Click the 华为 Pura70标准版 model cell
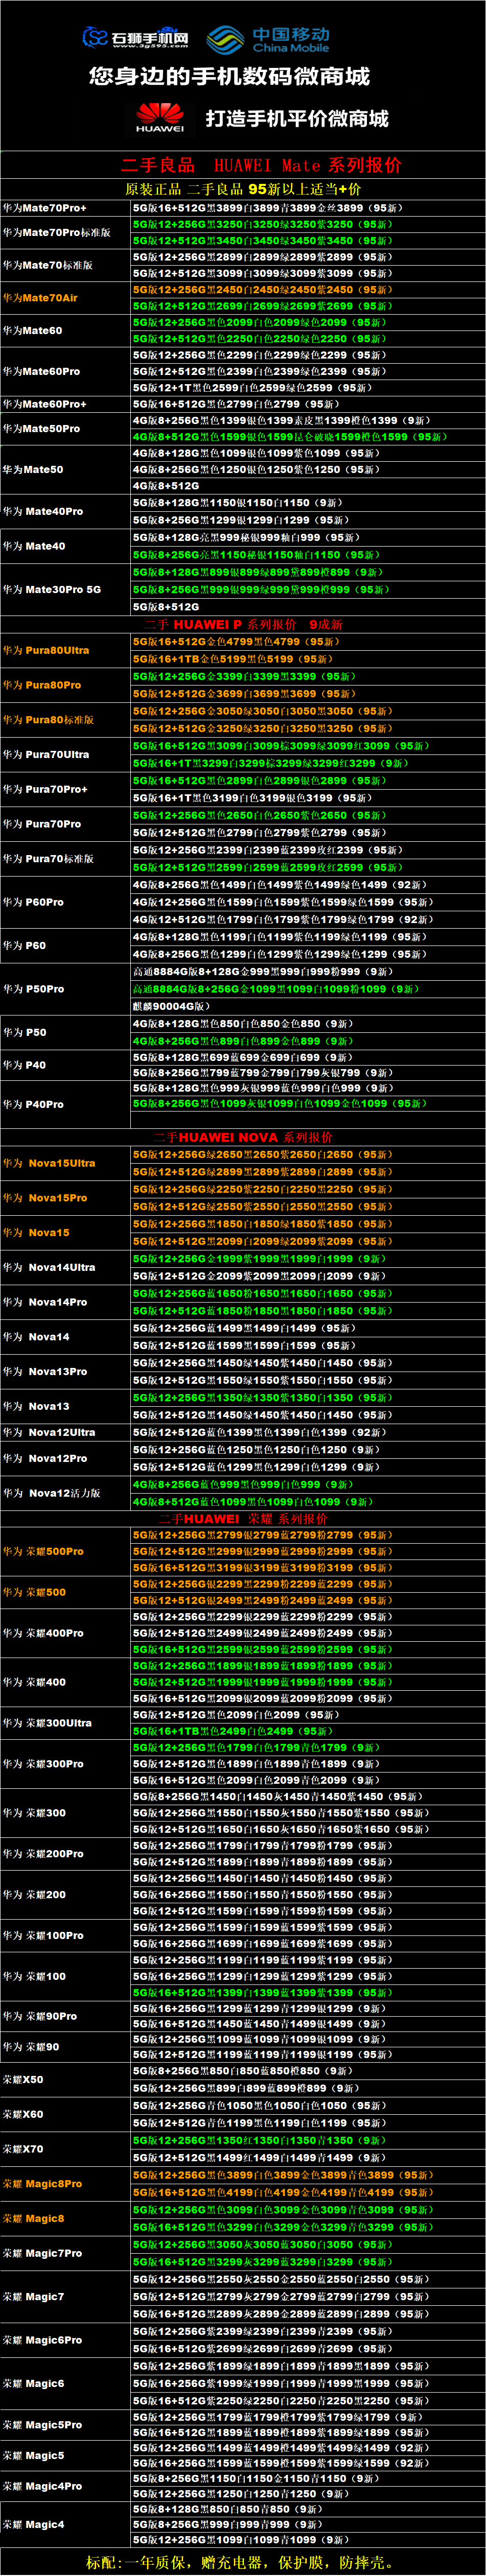The height and width of the screenshot is (2576, 486). tap(66, 858)
